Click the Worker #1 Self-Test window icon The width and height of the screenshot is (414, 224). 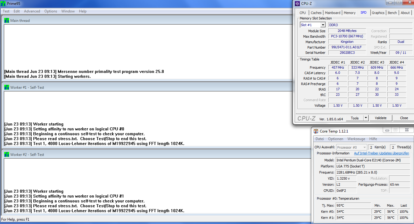[7, 87]
